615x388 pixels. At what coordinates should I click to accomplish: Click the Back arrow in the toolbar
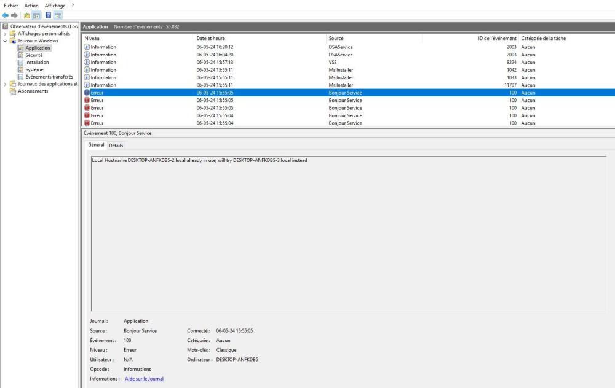[6, 15]
